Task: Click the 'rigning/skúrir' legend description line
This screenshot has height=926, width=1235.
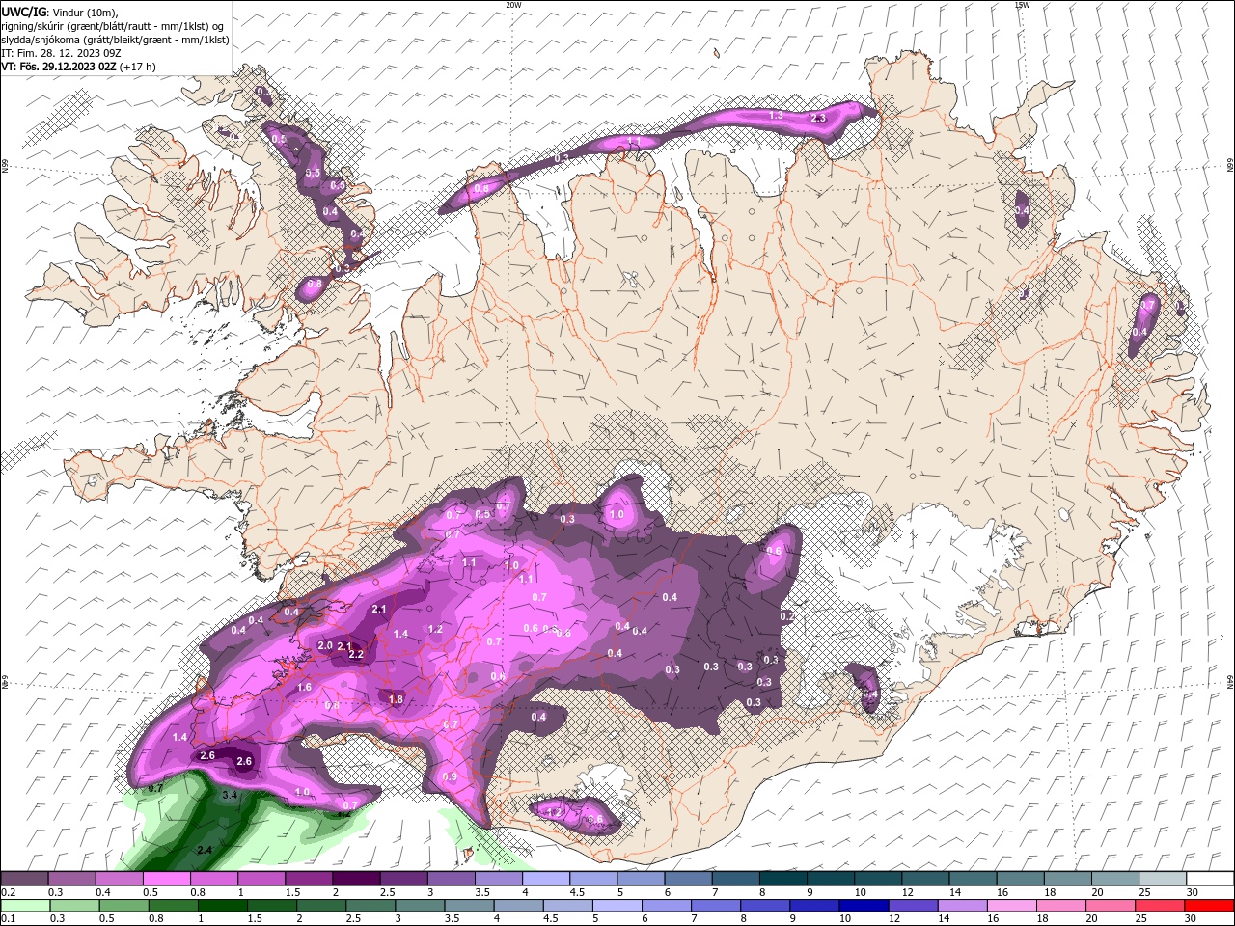Action: coord(114,25)
